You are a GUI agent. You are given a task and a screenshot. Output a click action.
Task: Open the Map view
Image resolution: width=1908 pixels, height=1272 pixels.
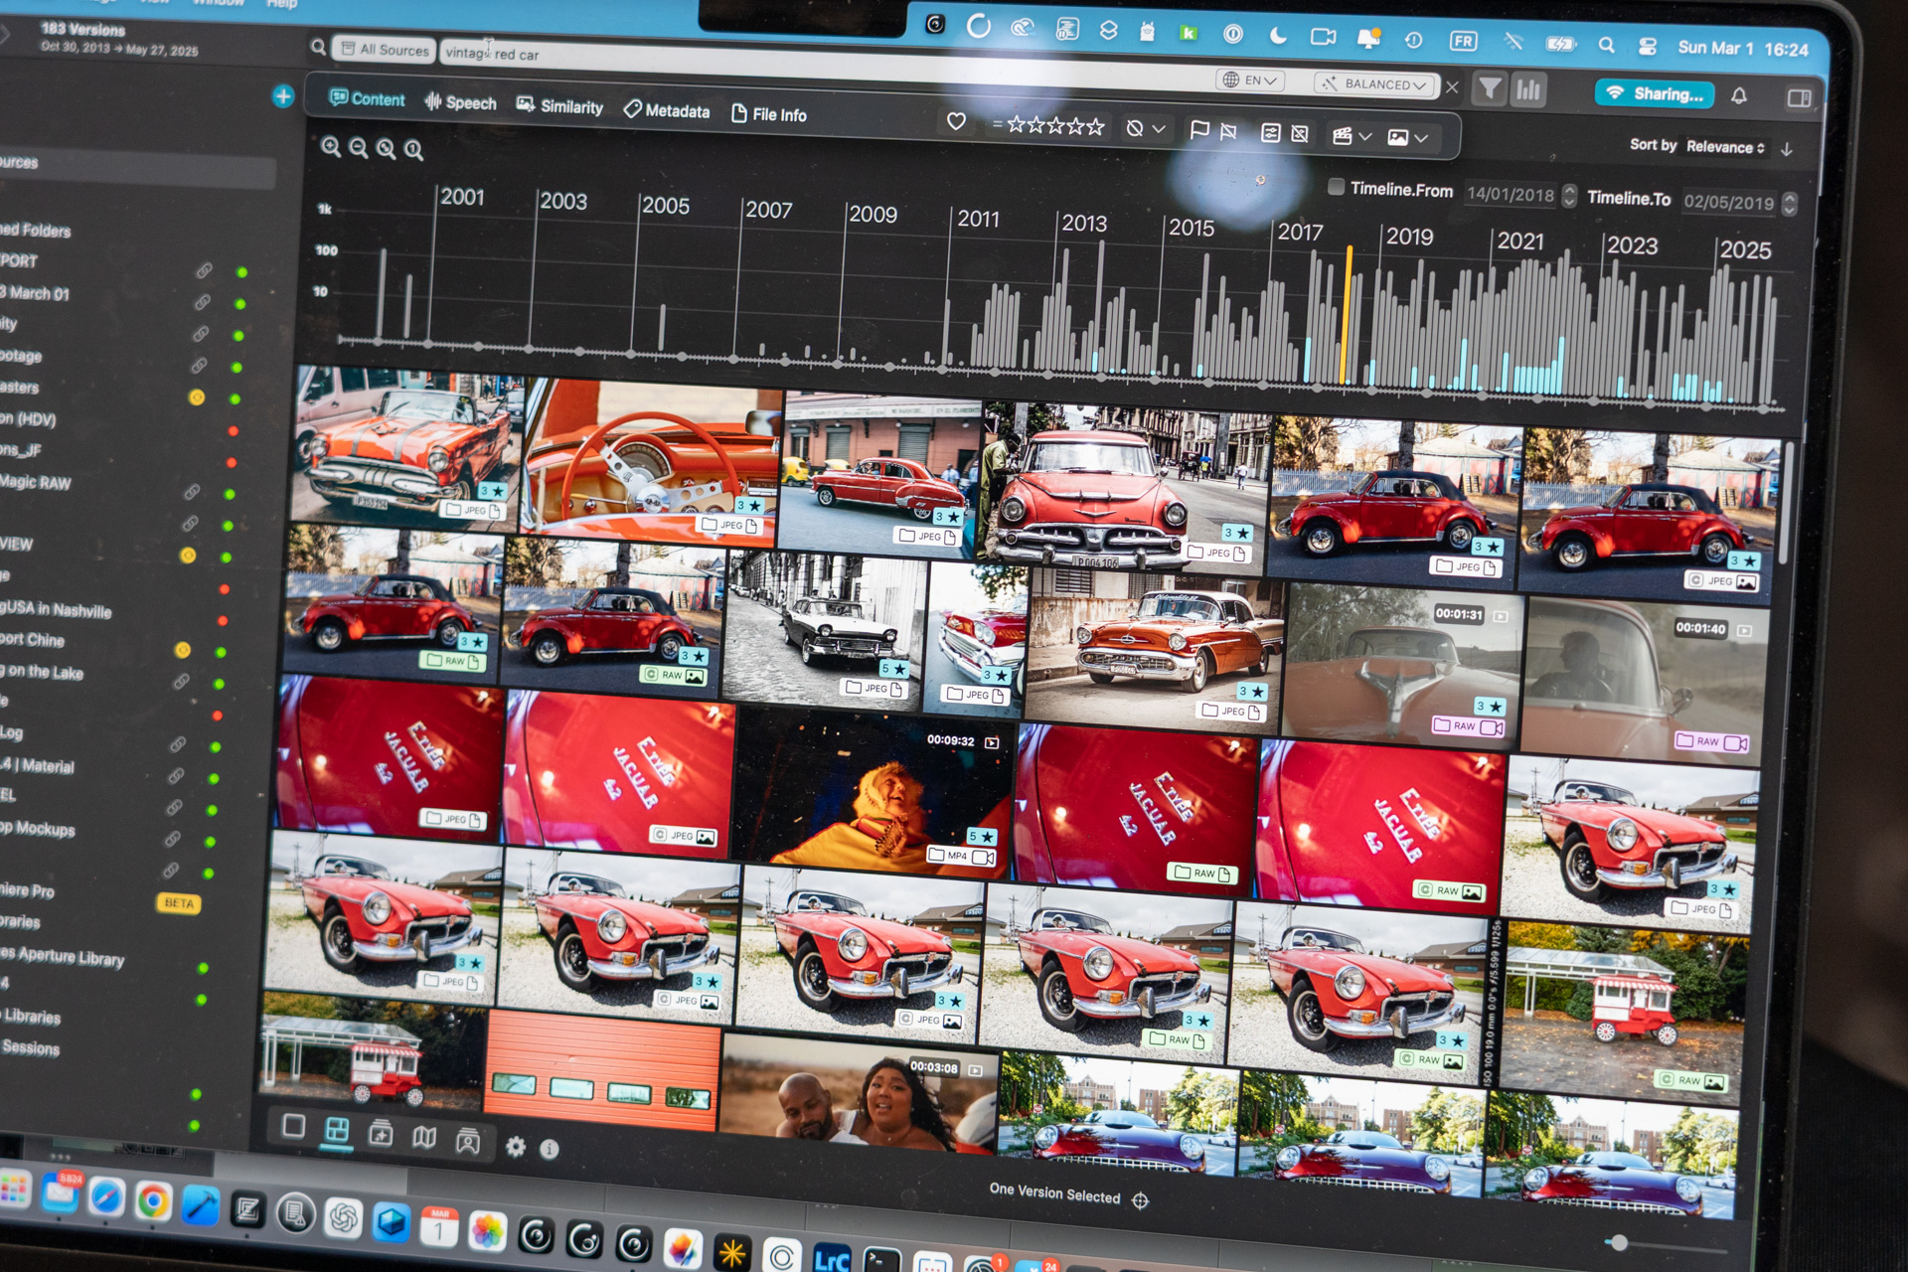425,1136
